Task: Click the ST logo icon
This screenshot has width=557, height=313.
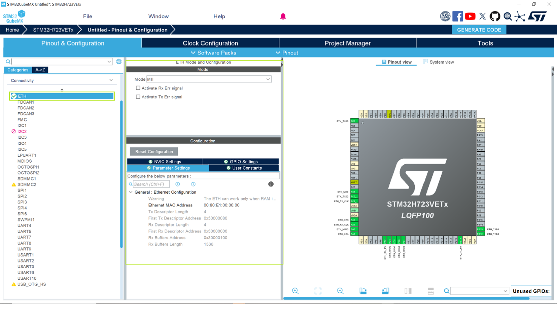Action: [x=537, y=16]
